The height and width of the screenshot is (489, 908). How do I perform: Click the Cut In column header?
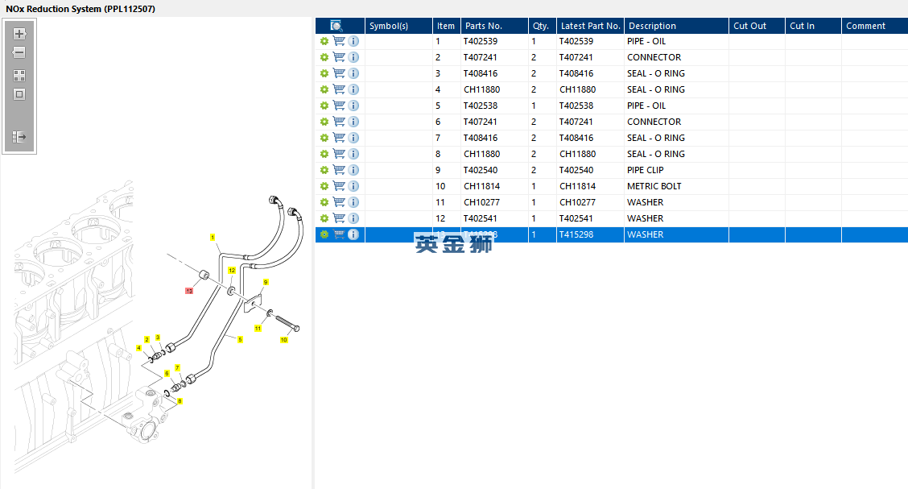813,26
